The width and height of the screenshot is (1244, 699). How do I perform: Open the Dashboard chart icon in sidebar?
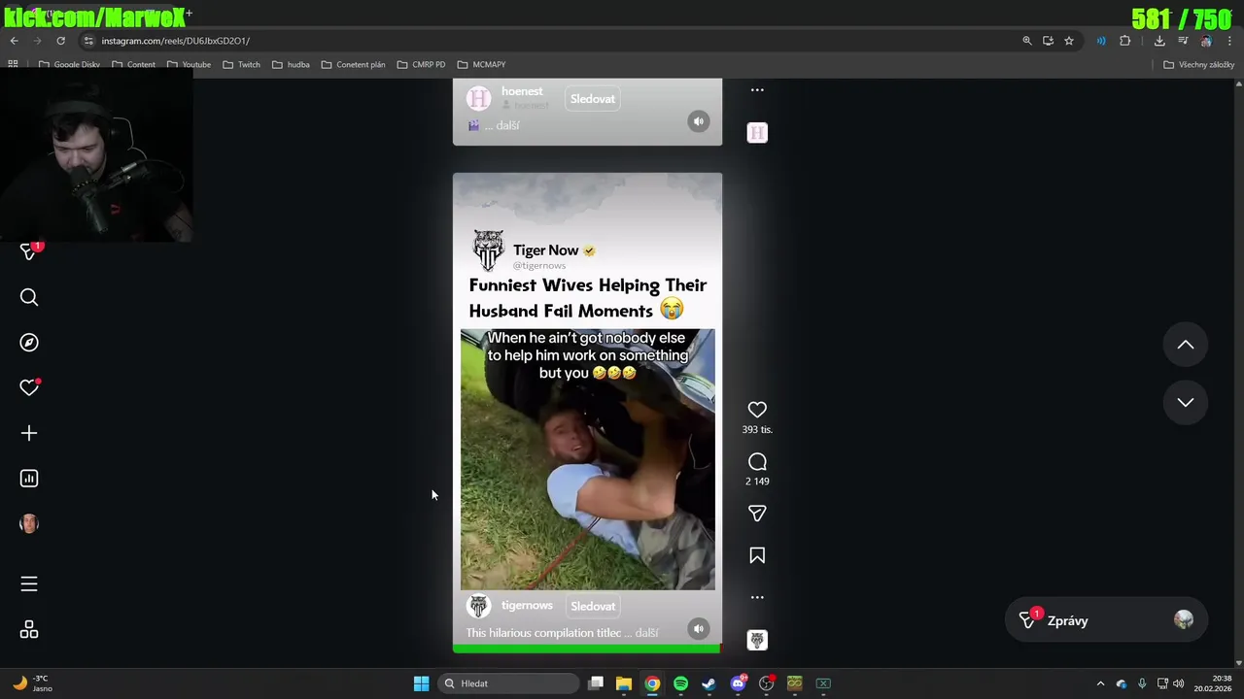[x=29, y=479]
